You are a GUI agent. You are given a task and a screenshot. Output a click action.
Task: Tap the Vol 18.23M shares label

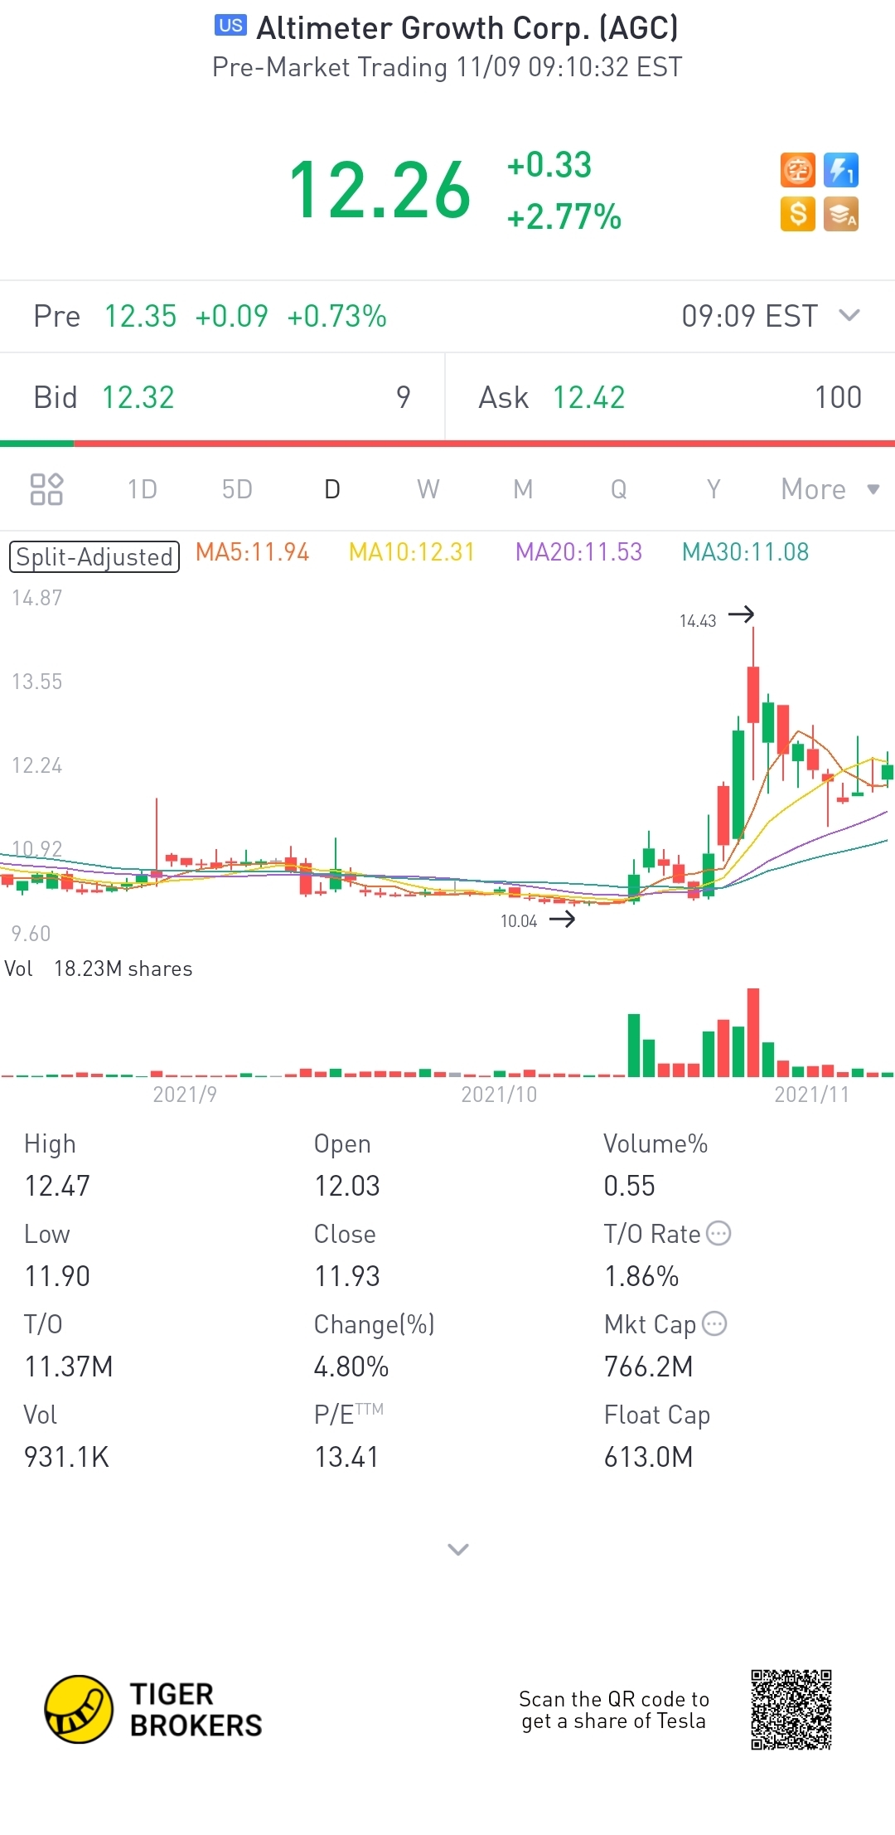[x=98, y=968]
